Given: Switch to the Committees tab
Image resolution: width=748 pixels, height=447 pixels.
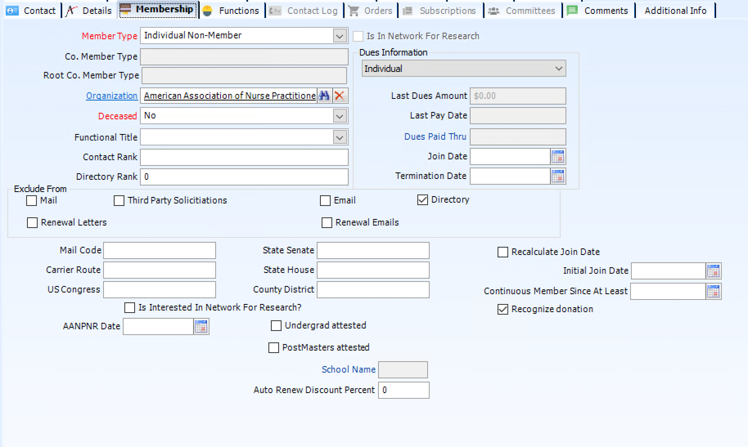Looking at the screenshot, I should click(x=523, y=10).
